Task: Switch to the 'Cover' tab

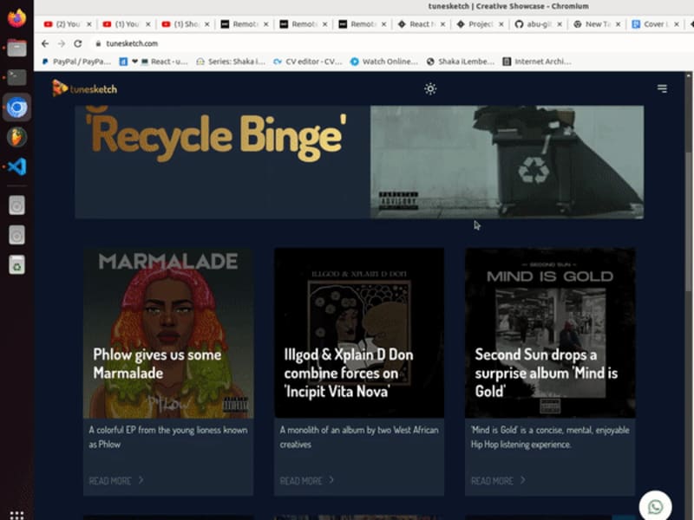Action: point(654,24)
